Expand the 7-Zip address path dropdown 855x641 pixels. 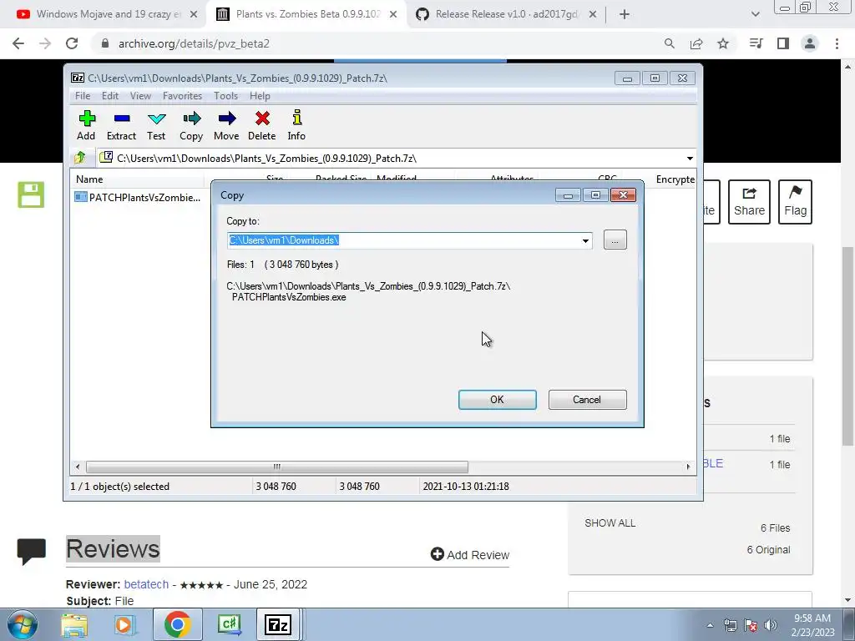click(690, 159)
